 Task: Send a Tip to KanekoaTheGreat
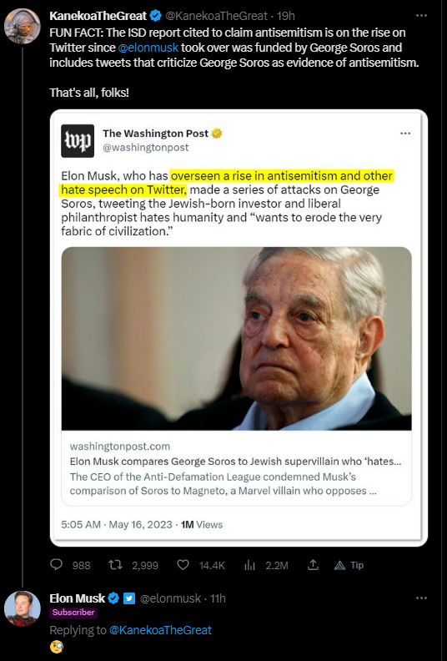pyautogui.click(x=349, y=565)
